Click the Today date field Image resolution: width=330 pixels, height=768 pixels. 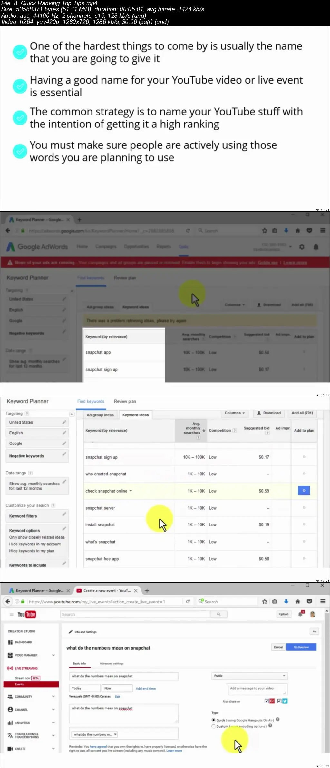[x=85, y=688]
